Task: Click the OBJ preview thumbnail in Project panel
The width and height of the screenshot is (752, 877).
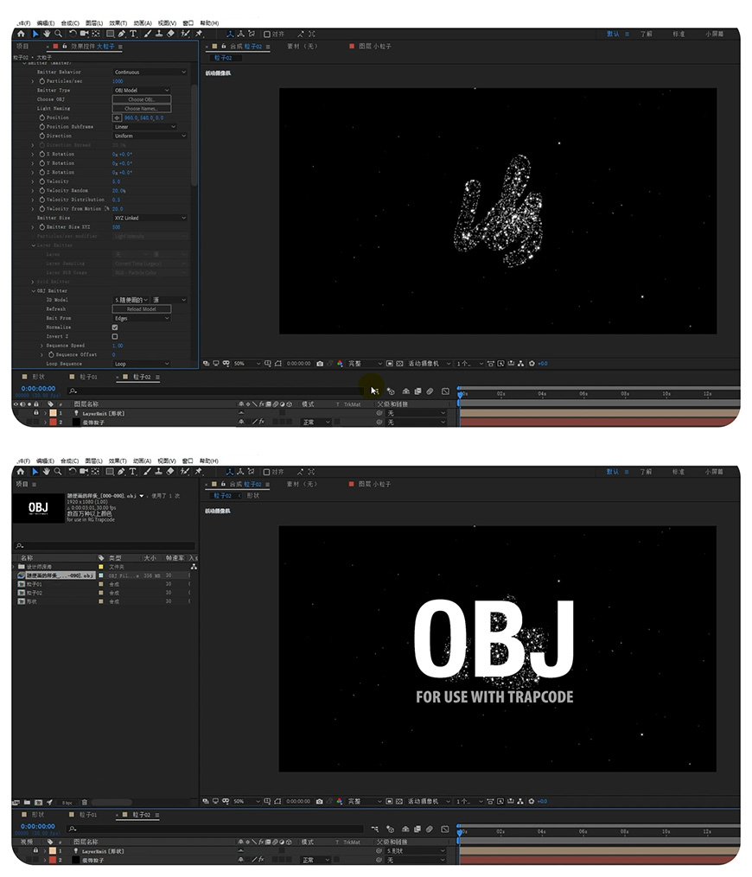Action: coord(38,508)
